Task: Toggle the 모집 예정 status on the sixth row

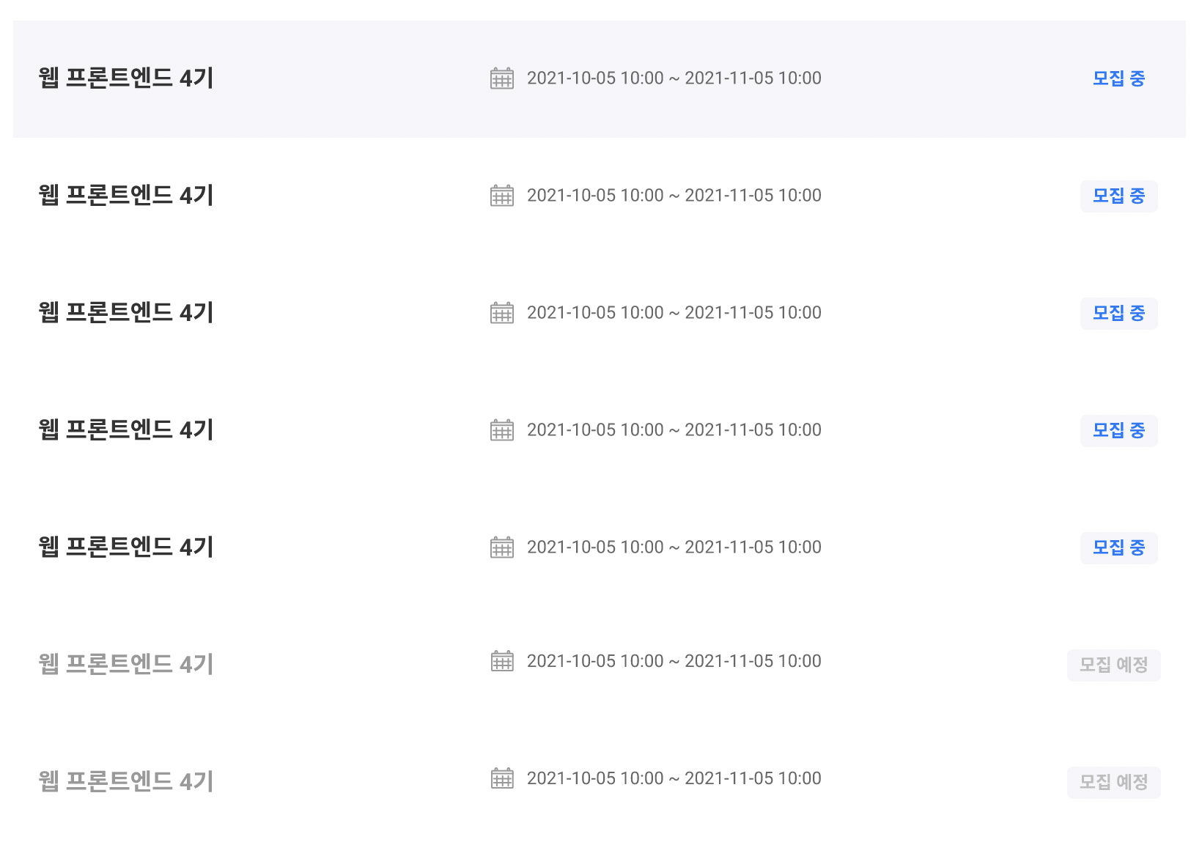Action: 1113,665
